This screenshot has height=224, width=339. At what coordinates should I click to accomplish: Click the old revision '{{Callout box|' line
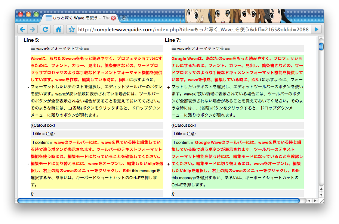(x=97, y=125)
